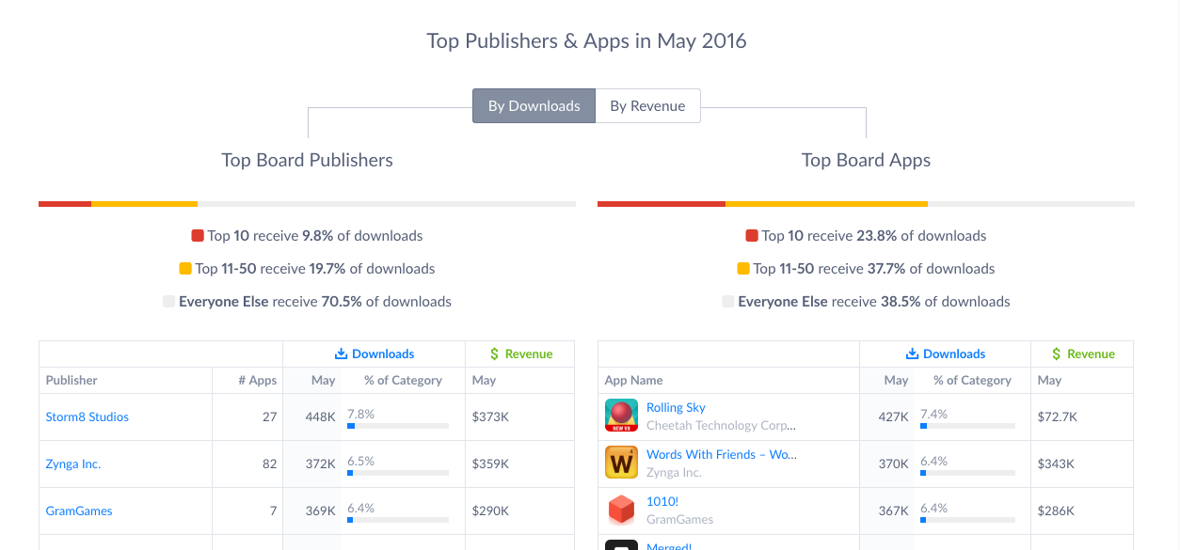The image size is (1180, 550).
Task: Click the Top Board Apps distribution bar
Action: point(866,203)
